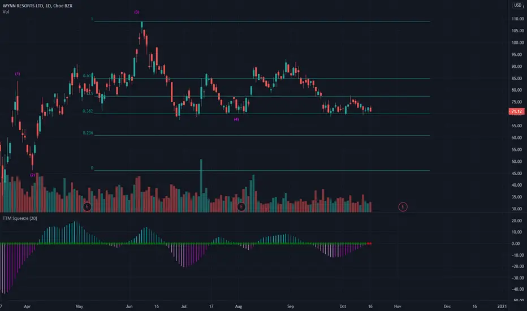Select the Elliott wave label (1)
The height and width of the screenshot is (311, 527).
click(18, 74)
